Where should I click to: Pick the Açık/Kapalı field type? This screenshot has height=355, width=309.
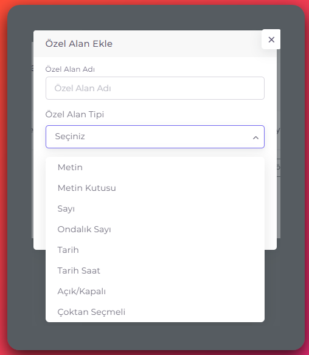[x=155, y=291]
